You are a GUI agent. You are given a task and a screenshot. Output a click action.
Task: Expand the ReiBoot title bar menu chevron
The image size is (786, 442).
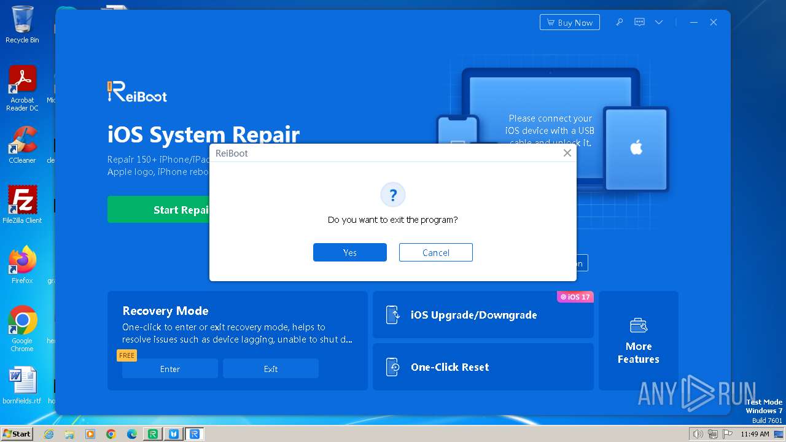(659, 22)
